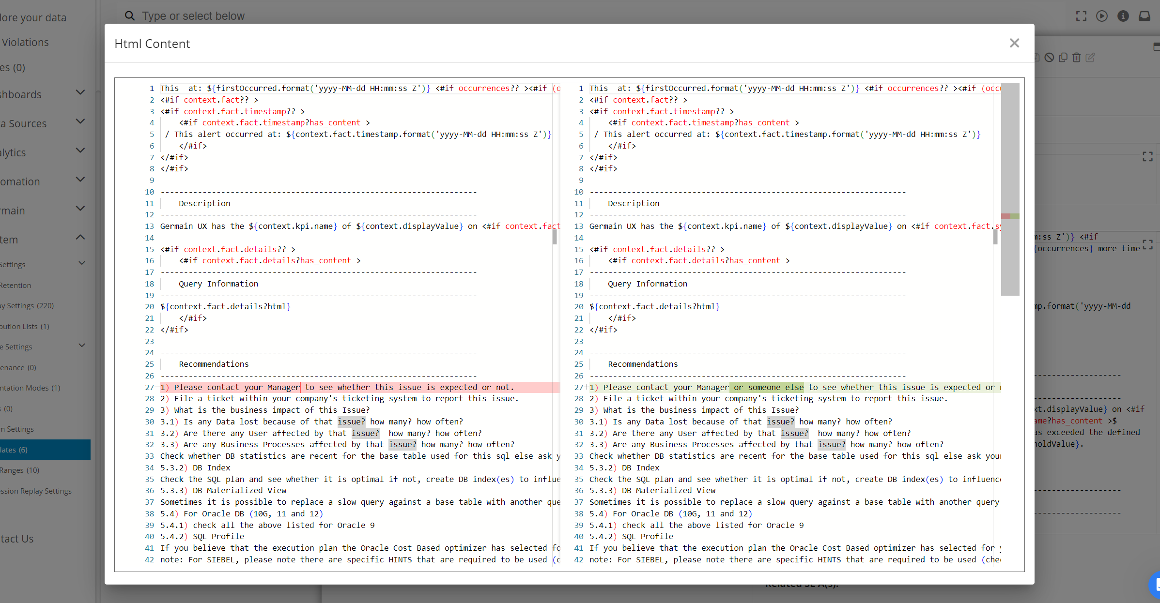1160x603 pixels.
Task: Click the inbox tray icon
Action: click(1145, 16)
